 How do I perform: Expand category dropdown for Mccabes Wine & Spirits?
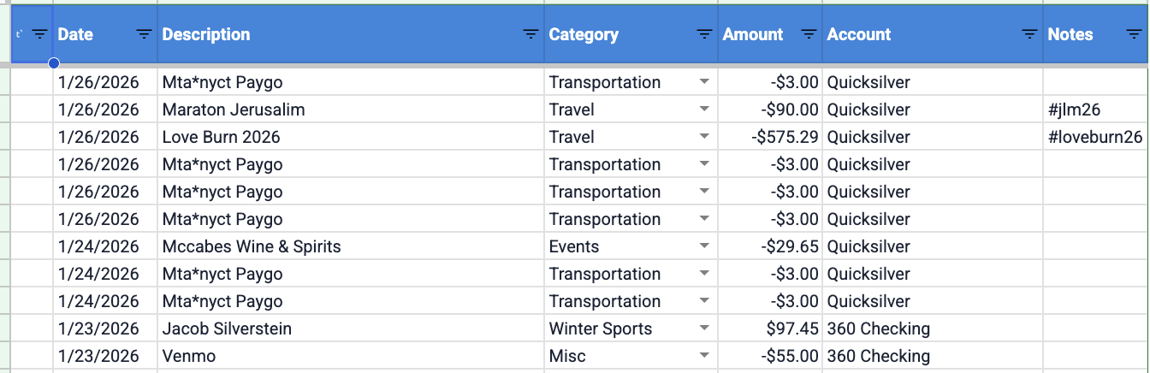[704, 246]
